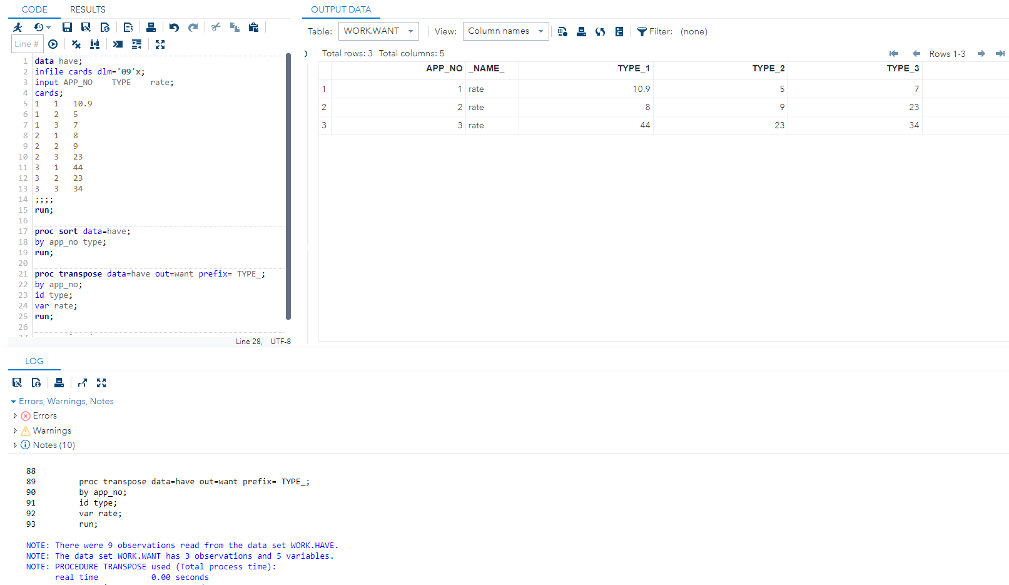Image resolution: width=1009 pixels, height=585 pixels.
Task: Click into the Line # input field
Action: tap(26, 44)
